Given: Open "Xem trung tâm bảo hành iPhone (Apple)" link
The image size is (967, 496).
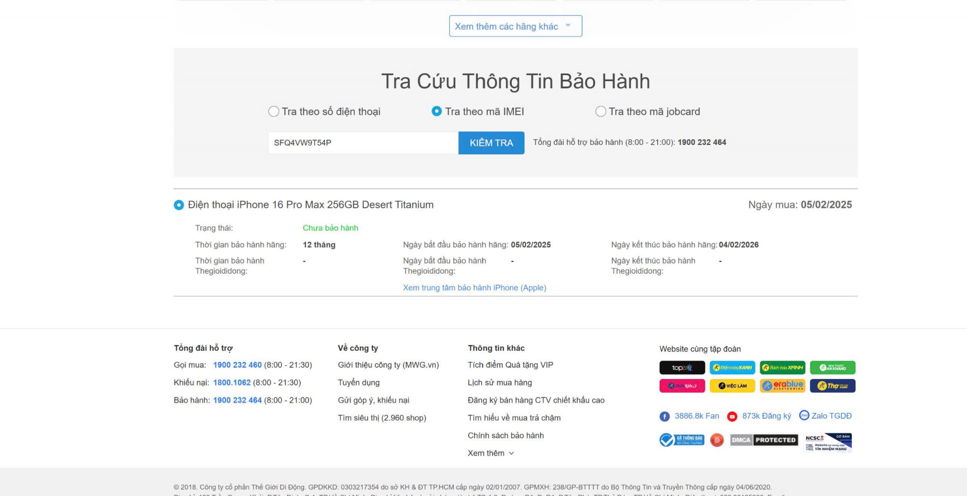Looking at the screenshot, I should pyautogui.click(x=475, y=288).
